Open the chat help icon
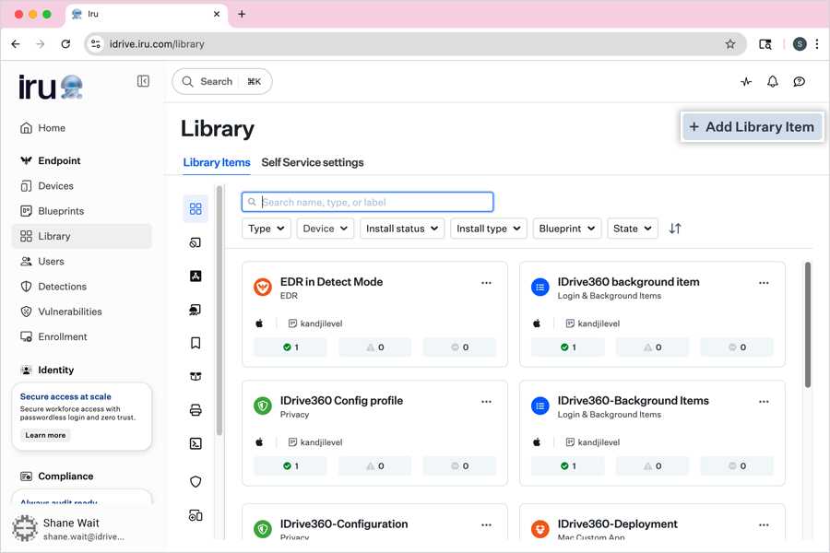 tap(800, 82)
